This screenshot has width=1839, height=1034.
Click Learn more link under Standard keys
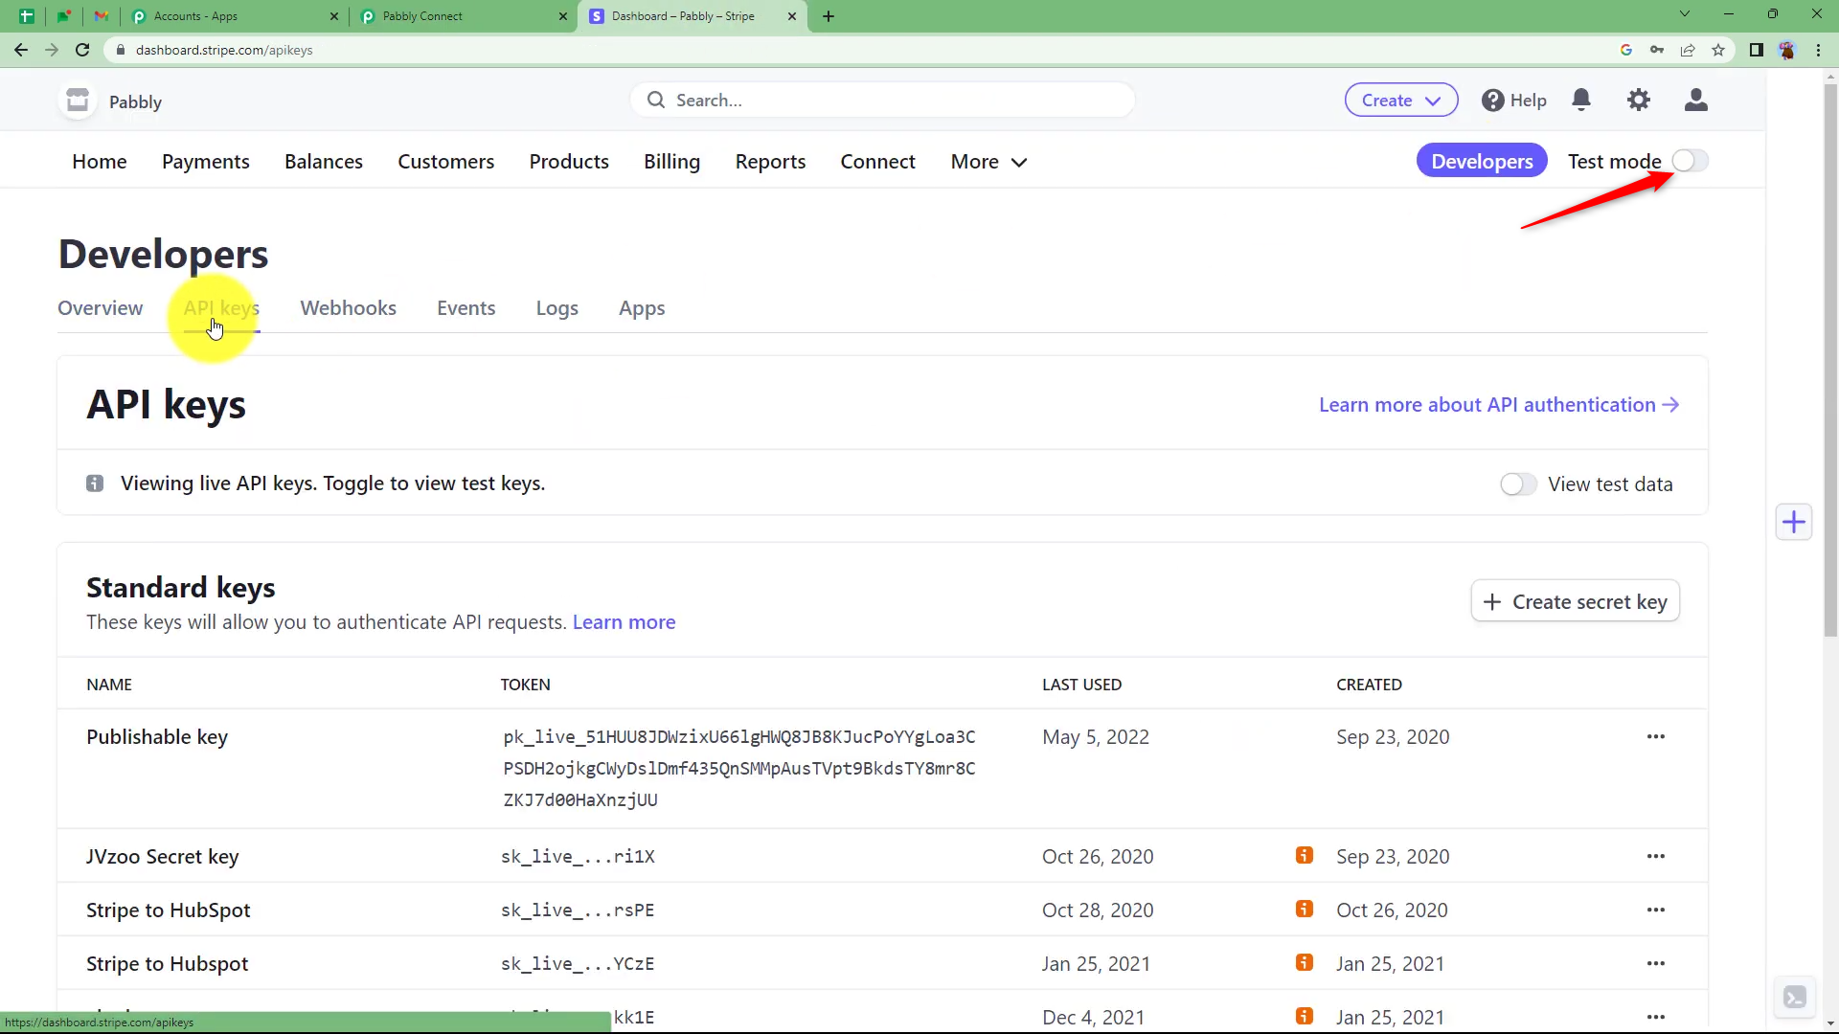(624, 622)
